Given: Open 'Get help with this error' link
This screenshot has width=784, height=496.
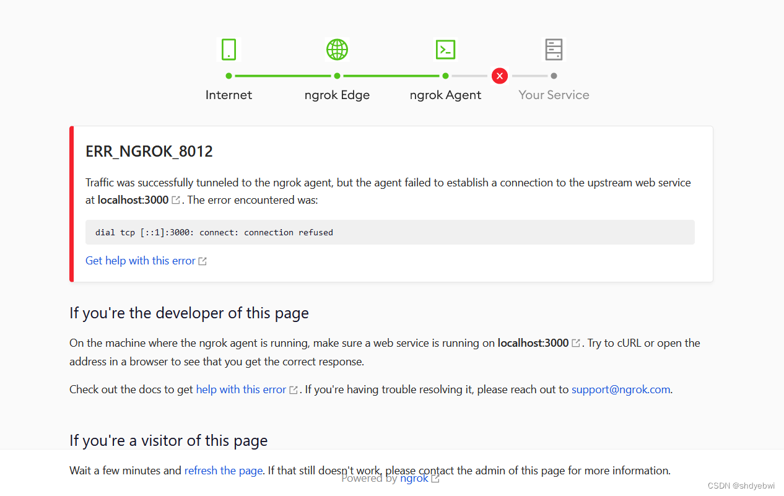Looking at the screenshot, I should [141, 261].
